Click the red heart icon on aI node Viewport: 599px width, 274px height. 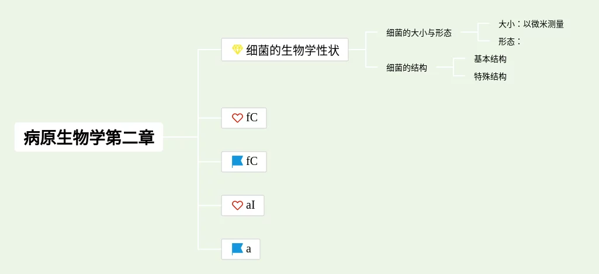[x=237, y=205]
